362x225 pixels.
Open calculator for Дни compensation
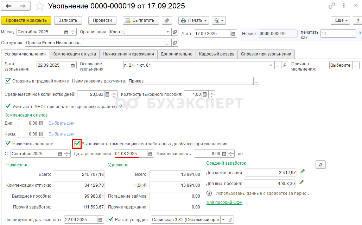tap(41, 123)
